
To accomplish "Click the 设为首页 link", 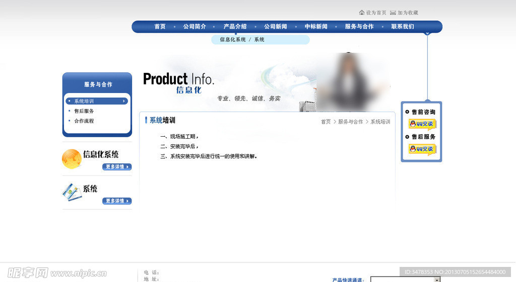I will pyautogui.click(x=376, y=13).
